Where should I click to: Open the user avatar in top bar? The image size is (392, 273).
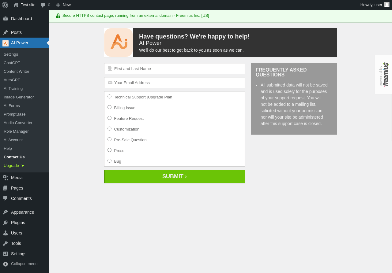point(387,5)
